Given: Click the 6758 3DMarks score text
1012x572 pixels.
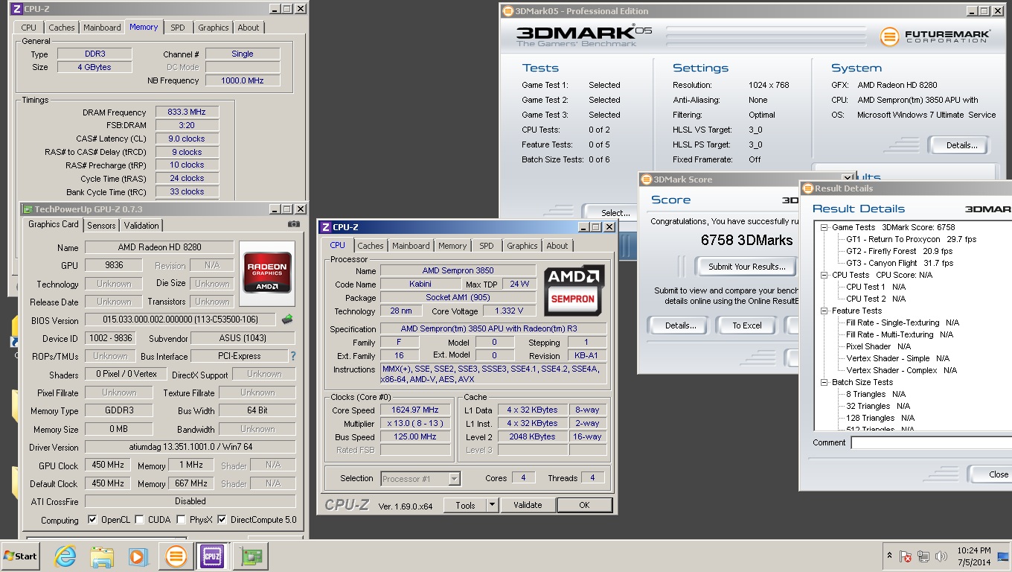Looking at the screenshot, I should coord(746,240).
